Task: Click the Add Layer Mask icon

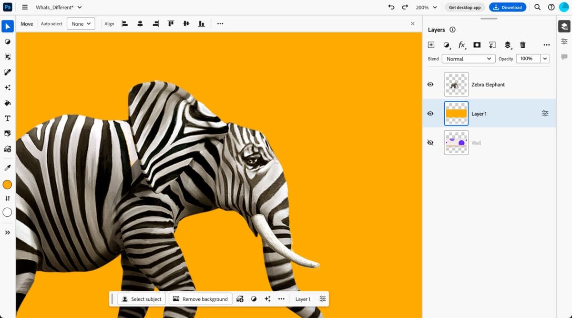Action: (x=477, y=45)
